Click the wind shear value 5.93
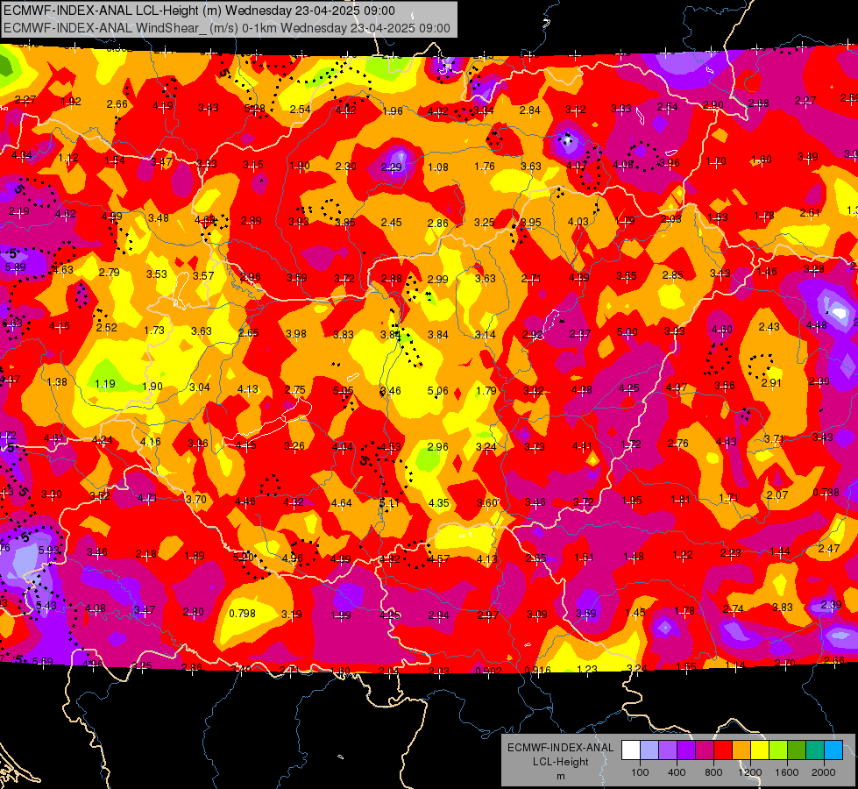The width and height of the screenshot is (858, 789). [x=49, y=551]
